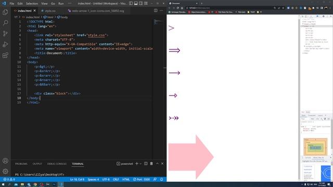Open the Windows Start menu
This screenshot has width=333, height=187.
pos(3,184)
